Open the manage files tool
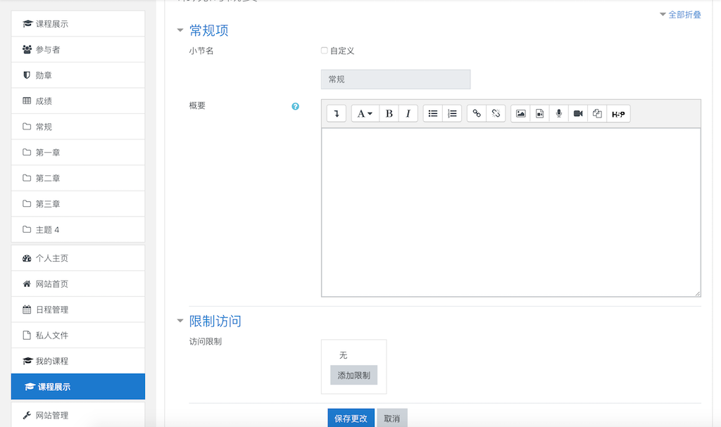This screenshot has height=427, width=721. pos(597,113)
